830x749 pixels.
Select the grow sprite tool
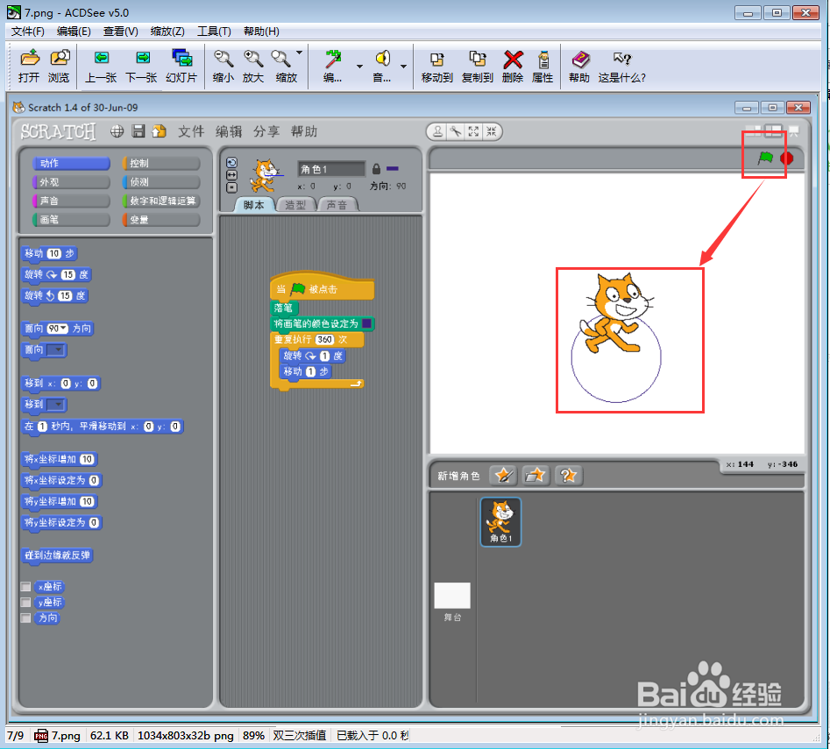[474, 131]
